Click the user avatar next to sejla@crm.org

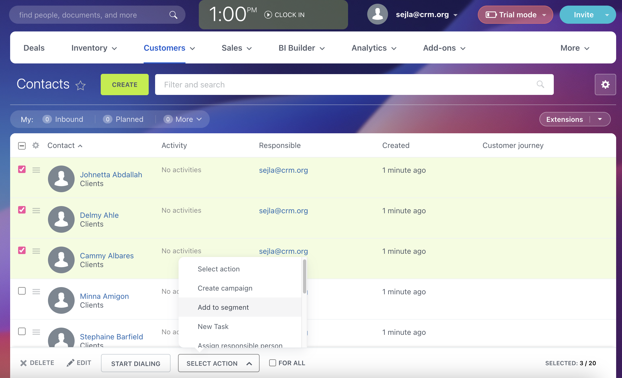(377, 14)
